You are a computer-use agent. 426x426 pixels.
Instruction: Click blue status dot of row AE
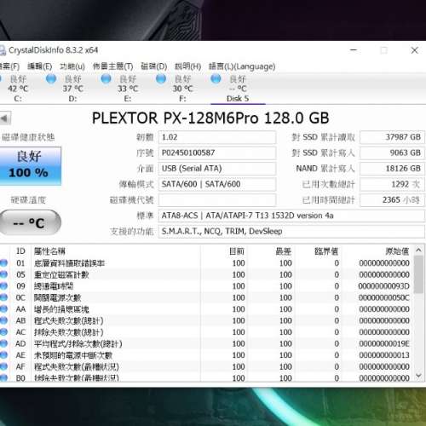click(3, 355)
